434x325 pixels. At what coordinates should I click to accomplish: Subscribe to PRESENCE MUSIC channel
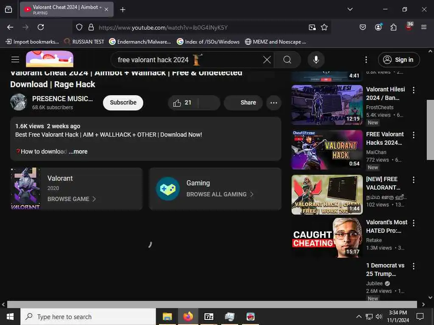click(x=123, y=102)
